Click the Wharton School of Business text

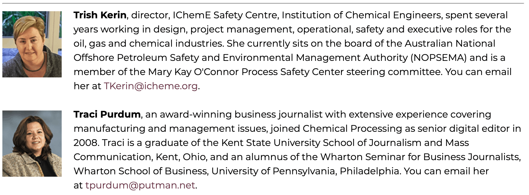140,171
